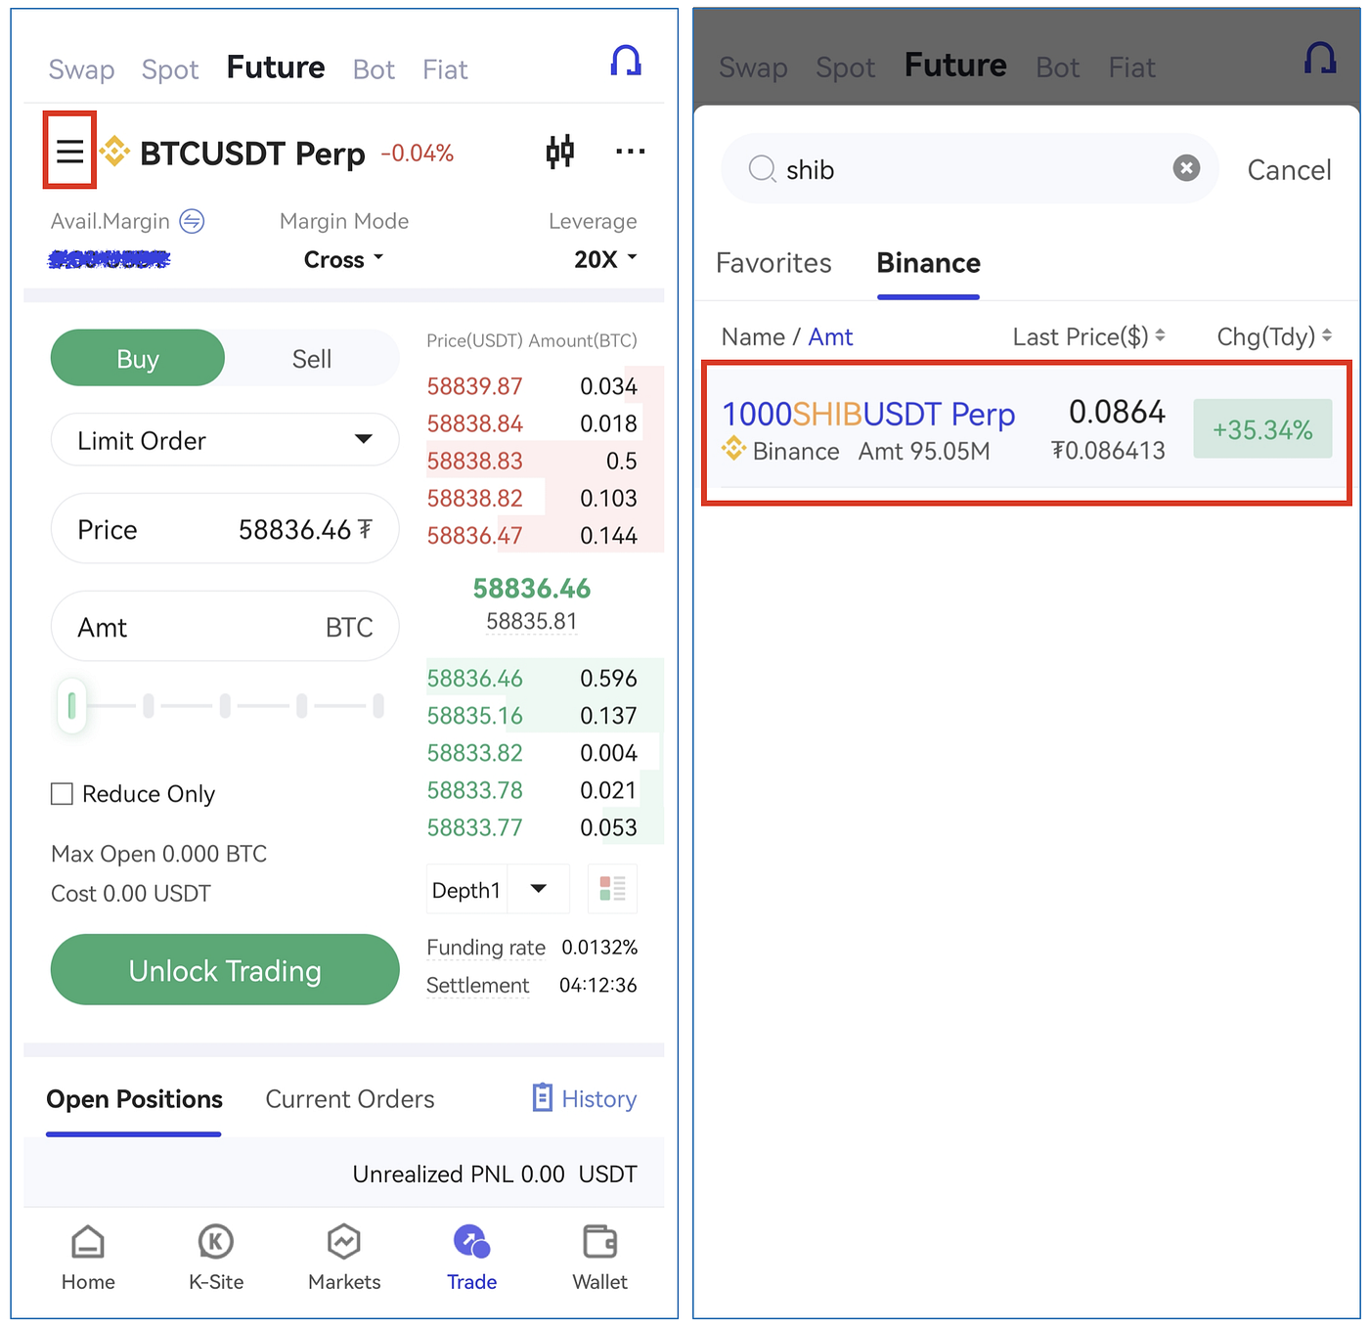The width and height of the screenshot is (1369, 1330).
Task: Toggle the order book layout icon
Action: point(612,889)
